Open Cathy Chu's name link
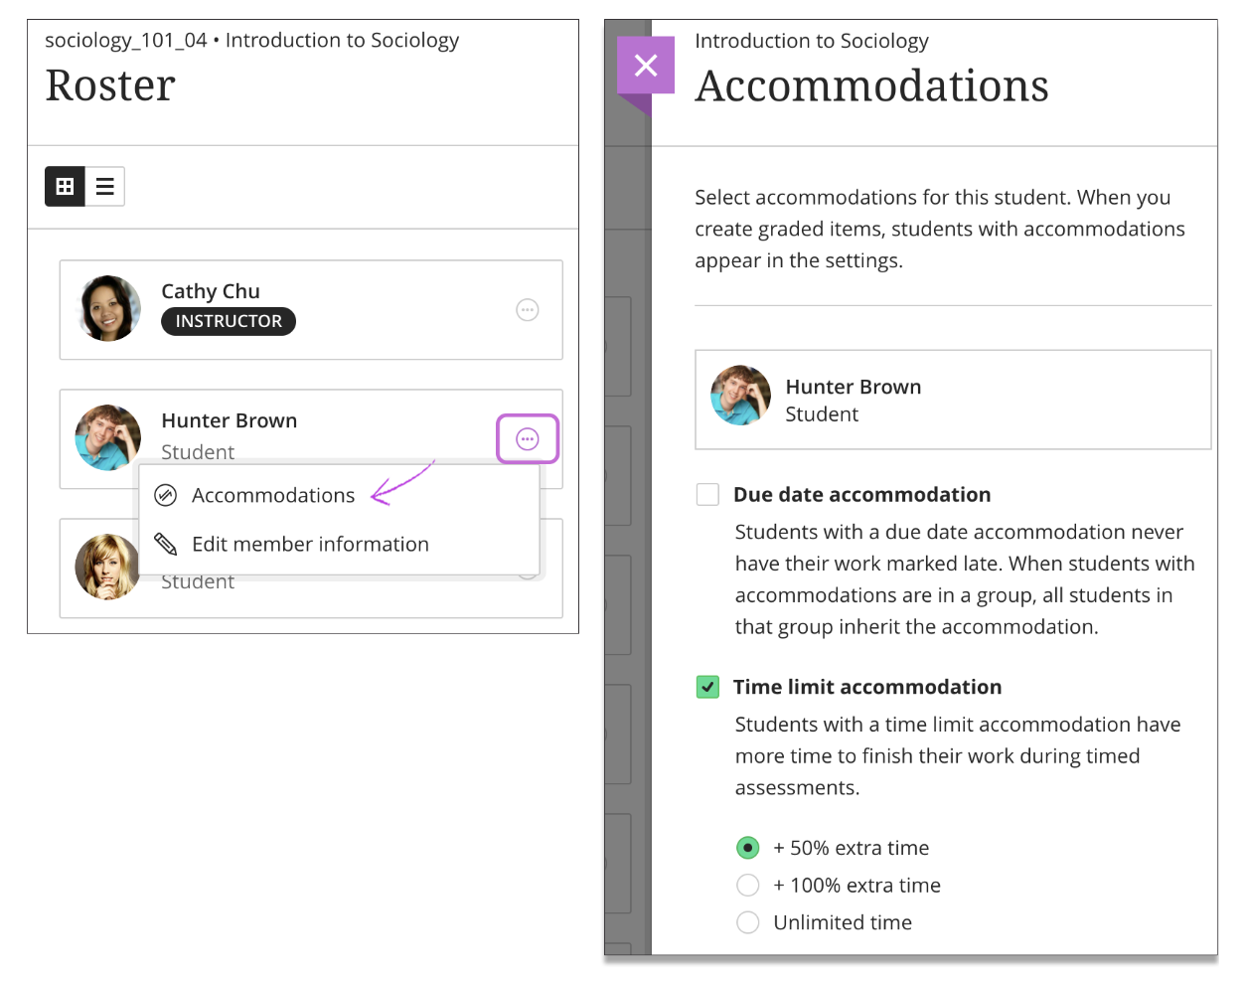The image size is (1244, 982). coord(211,291)
